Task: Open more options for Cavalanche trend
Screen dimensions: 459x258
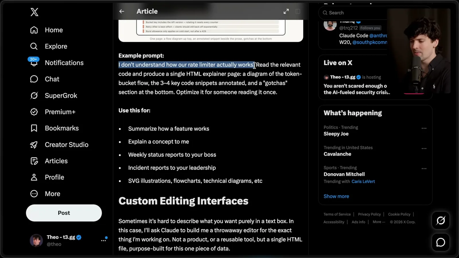Action: click(424, 148)
